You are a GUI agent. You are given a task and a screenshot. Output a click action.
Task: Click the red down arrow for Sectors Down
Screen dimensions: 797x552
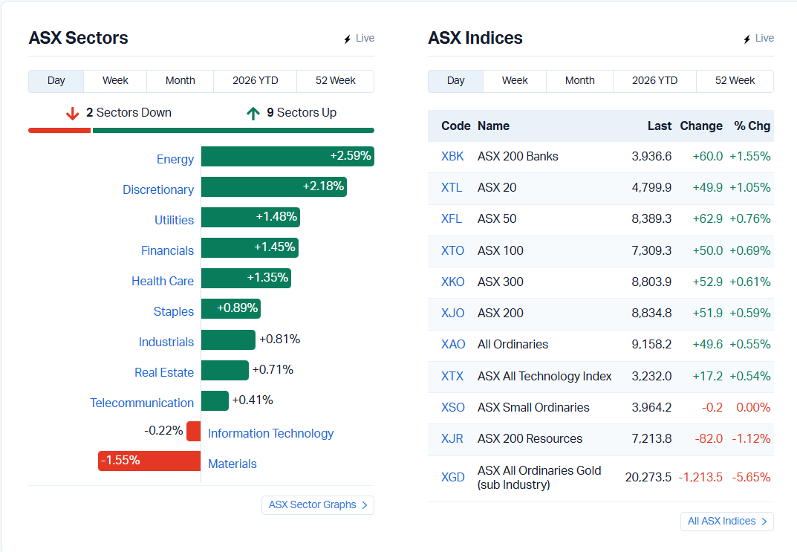tap(72, 114)
